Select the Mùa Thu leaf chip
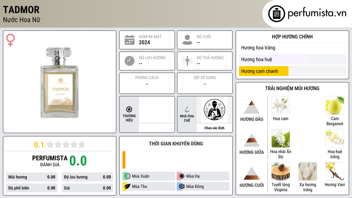The height and width of the screenshot is (198, 352). 149,186
